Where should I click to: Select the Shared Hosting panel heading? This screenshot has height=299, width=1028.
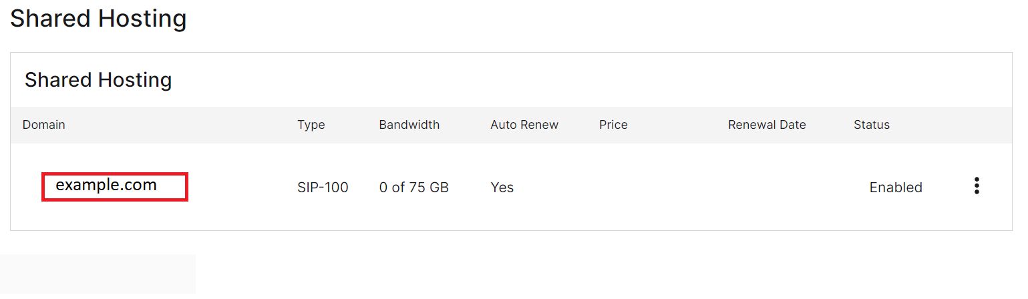point(98,80)
